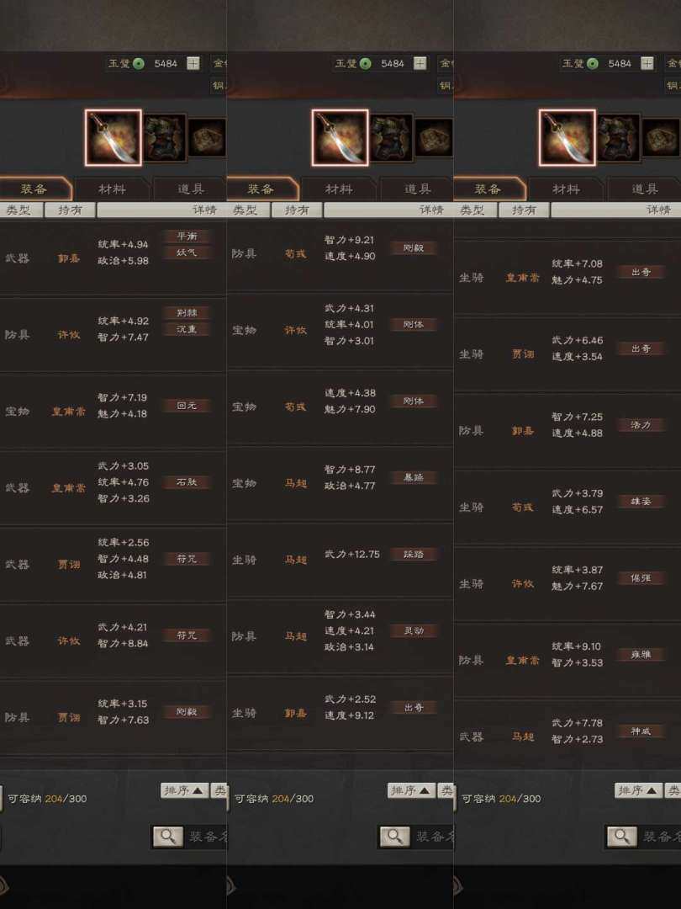Screen dimensions: 681x909
Task: Click the 踩踏 skill tag on the mount row
Action: tap(414, 554)
